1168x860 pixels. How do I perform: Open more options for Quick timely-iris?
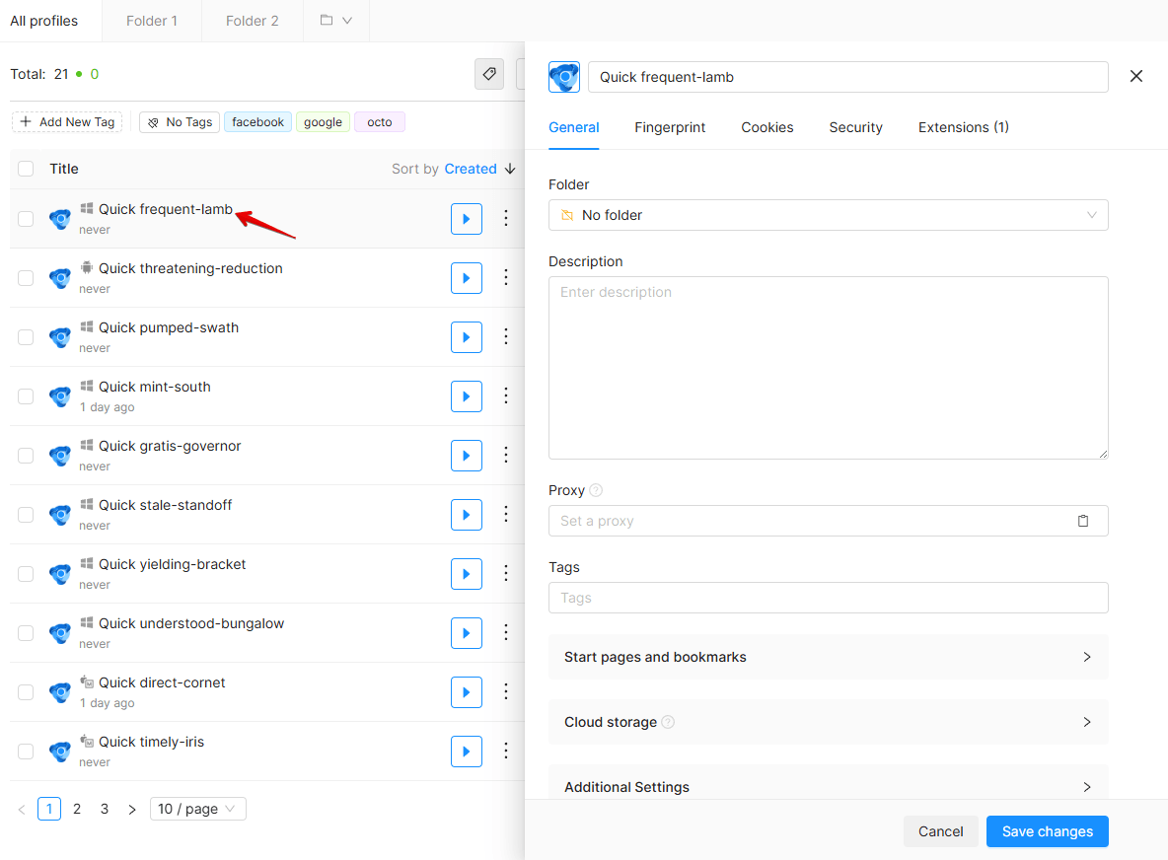[x=506, y=751]
